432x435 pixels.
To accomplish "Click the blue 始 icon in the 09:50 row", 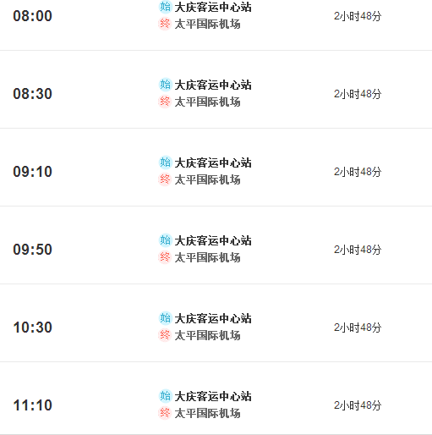I will (x=165, y=240).
